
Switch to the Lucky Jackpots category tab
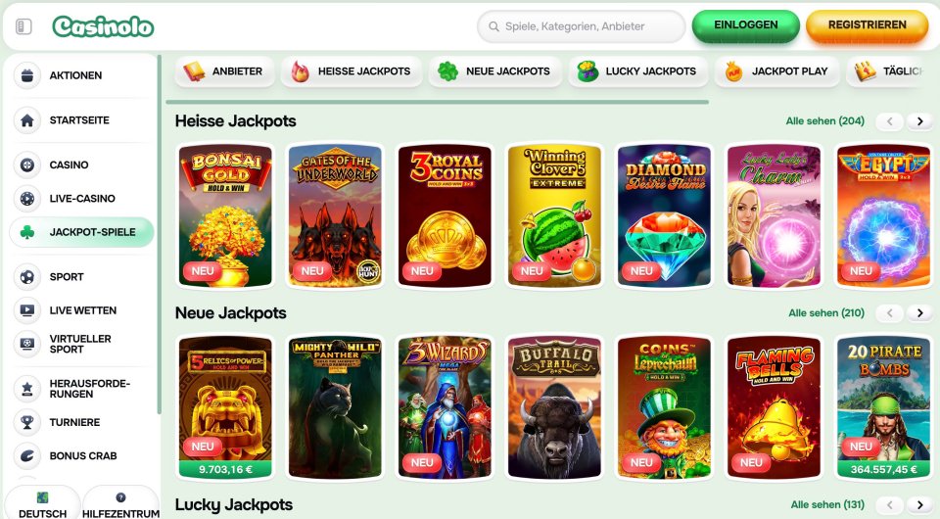pos(637,71)
